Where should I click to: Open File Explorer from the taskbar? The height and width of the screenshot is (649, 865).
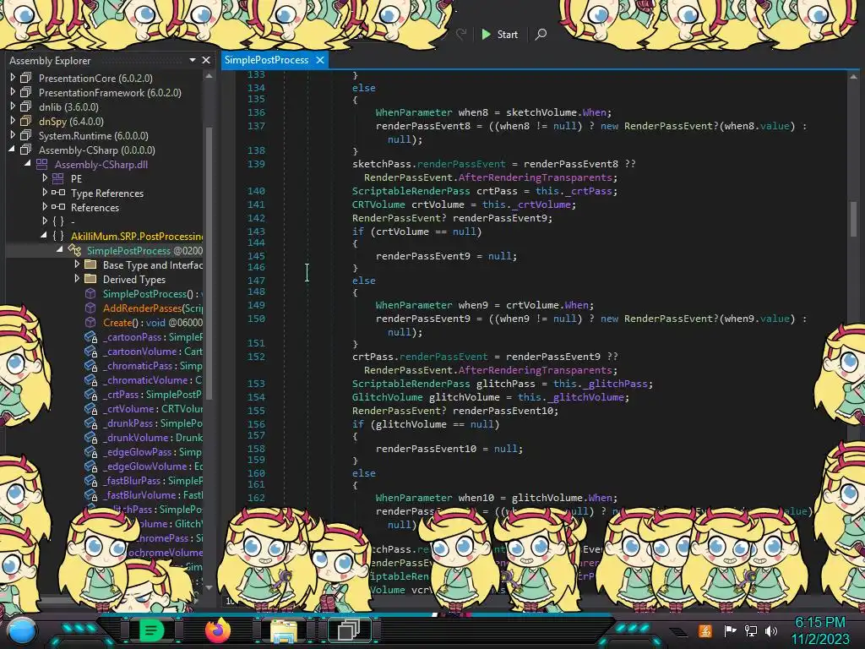pyautogui.click(x=283, y=630)
